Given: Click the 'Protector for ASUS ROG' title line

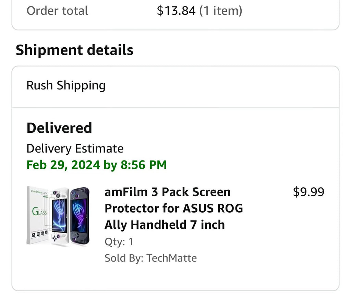Looking at the screenshot, I should pyautogui.click(x=173, y=208).
